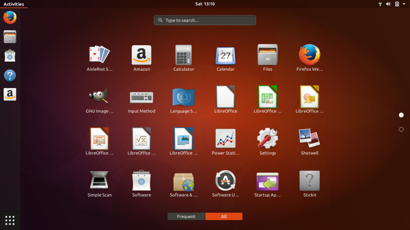Select first app page indicator dot
This screenshot has height=230, width=410.
(401, 115)
